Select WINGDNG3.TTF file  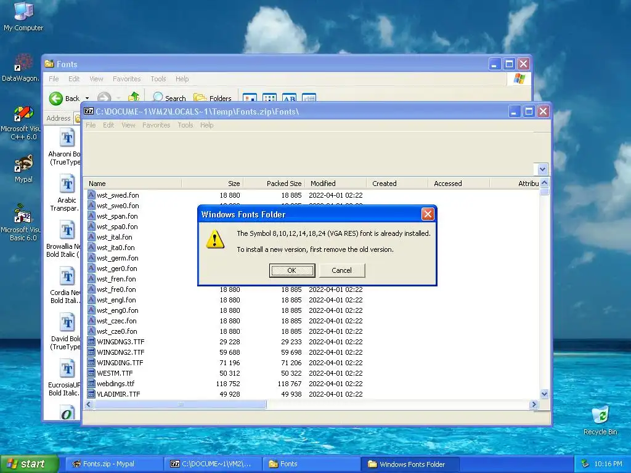[x=116, y=341]
